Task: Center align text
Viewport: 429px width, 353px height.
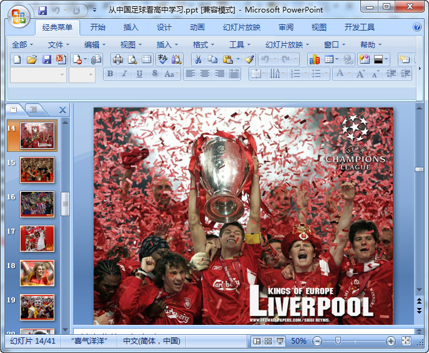Action: pyautogui.click(x=205, y=74)
